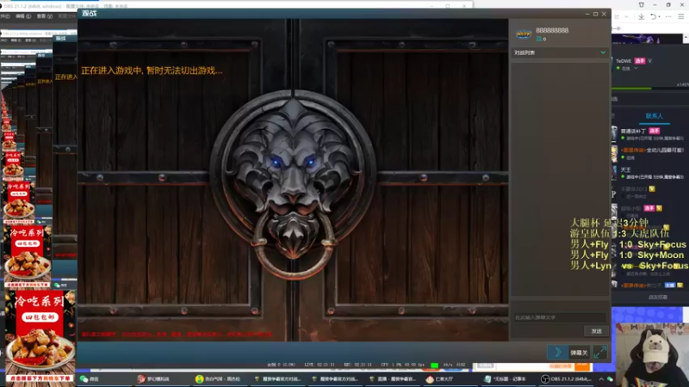Viewport: 689px width, 387px height.
Task: Click the room name 8888888888 text
Action: 552,30
